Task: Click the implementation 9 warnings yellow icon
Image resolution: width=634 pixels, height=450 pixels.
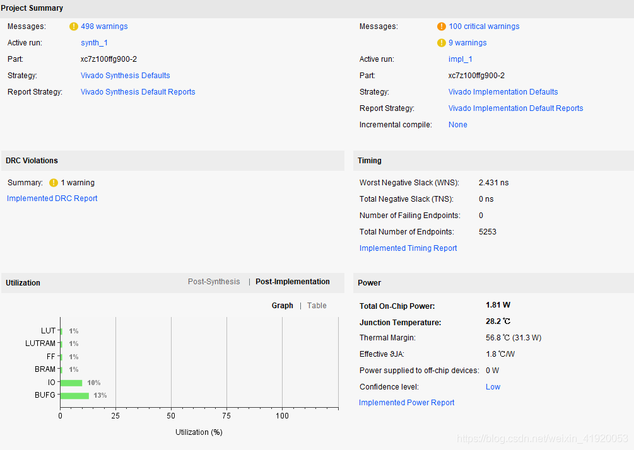Action: (x=442, y=43)
